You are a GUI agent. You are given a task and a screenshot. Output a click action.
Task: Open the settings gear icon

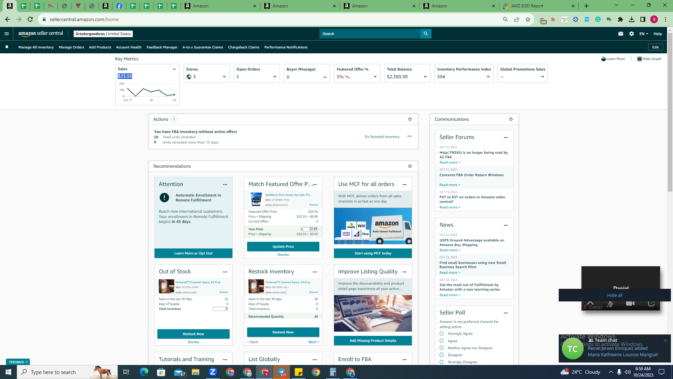pyautogui.click(x=632, y=34)
